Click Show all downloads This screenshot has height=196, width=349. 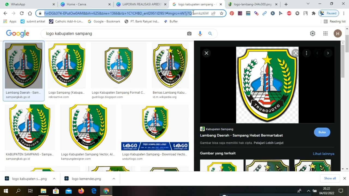pyautogui.click(x=330, y=178)
